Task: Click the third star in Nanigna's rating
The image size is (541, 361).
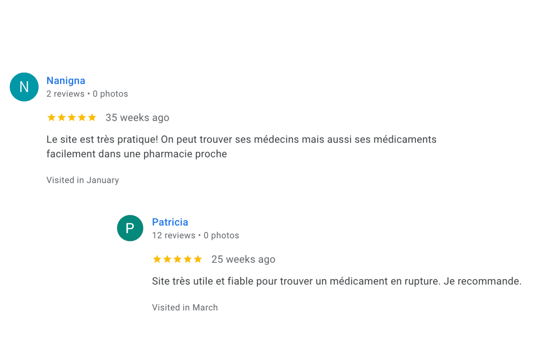Action: (72, 117)
